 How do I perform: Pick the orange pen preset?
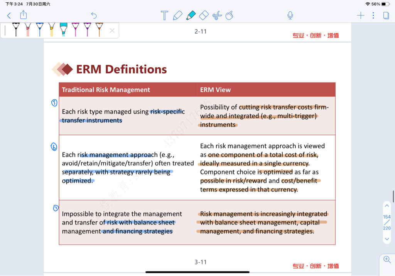coord(99,29)
